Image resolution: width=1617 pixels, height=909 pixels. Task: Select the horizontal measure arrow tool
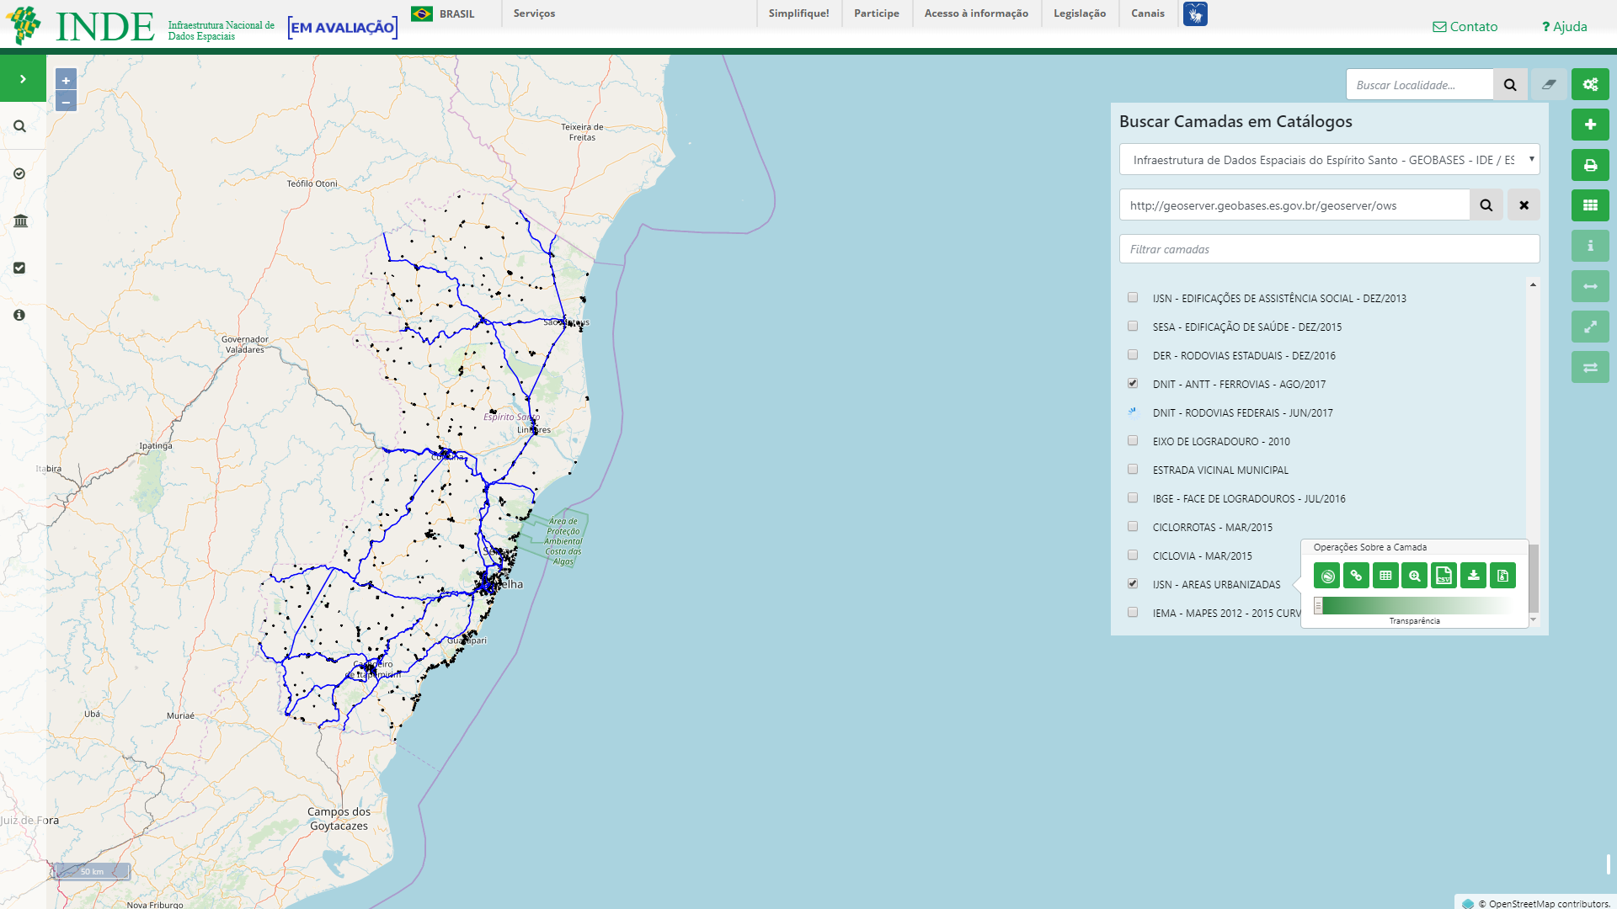point(1590,286)
